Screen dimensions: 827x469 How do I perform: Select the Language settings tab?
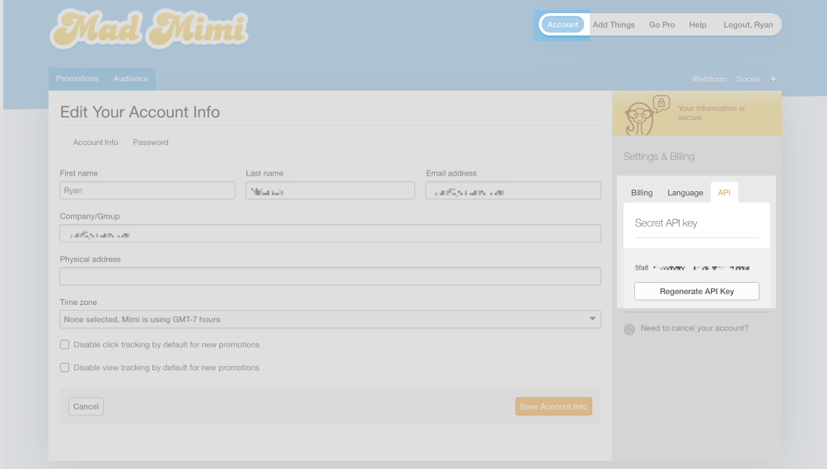(x=685, y=193)
